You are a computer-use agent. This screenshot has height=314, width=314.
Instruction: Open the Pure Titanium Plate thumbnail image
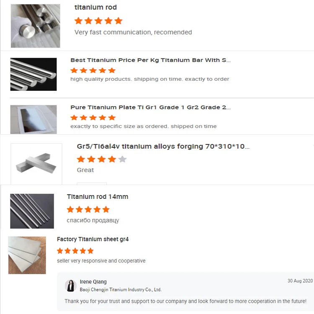pos(33,119)
